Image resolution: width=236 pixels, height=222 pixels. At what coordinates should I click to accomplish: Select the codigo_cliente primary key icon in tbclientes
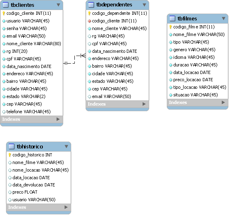point(4,13)
